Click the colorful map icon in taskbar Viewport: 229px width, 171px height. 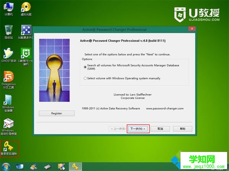61,167
